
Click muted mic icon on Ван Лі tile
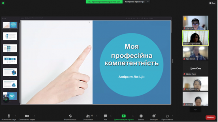coord(184,104)
